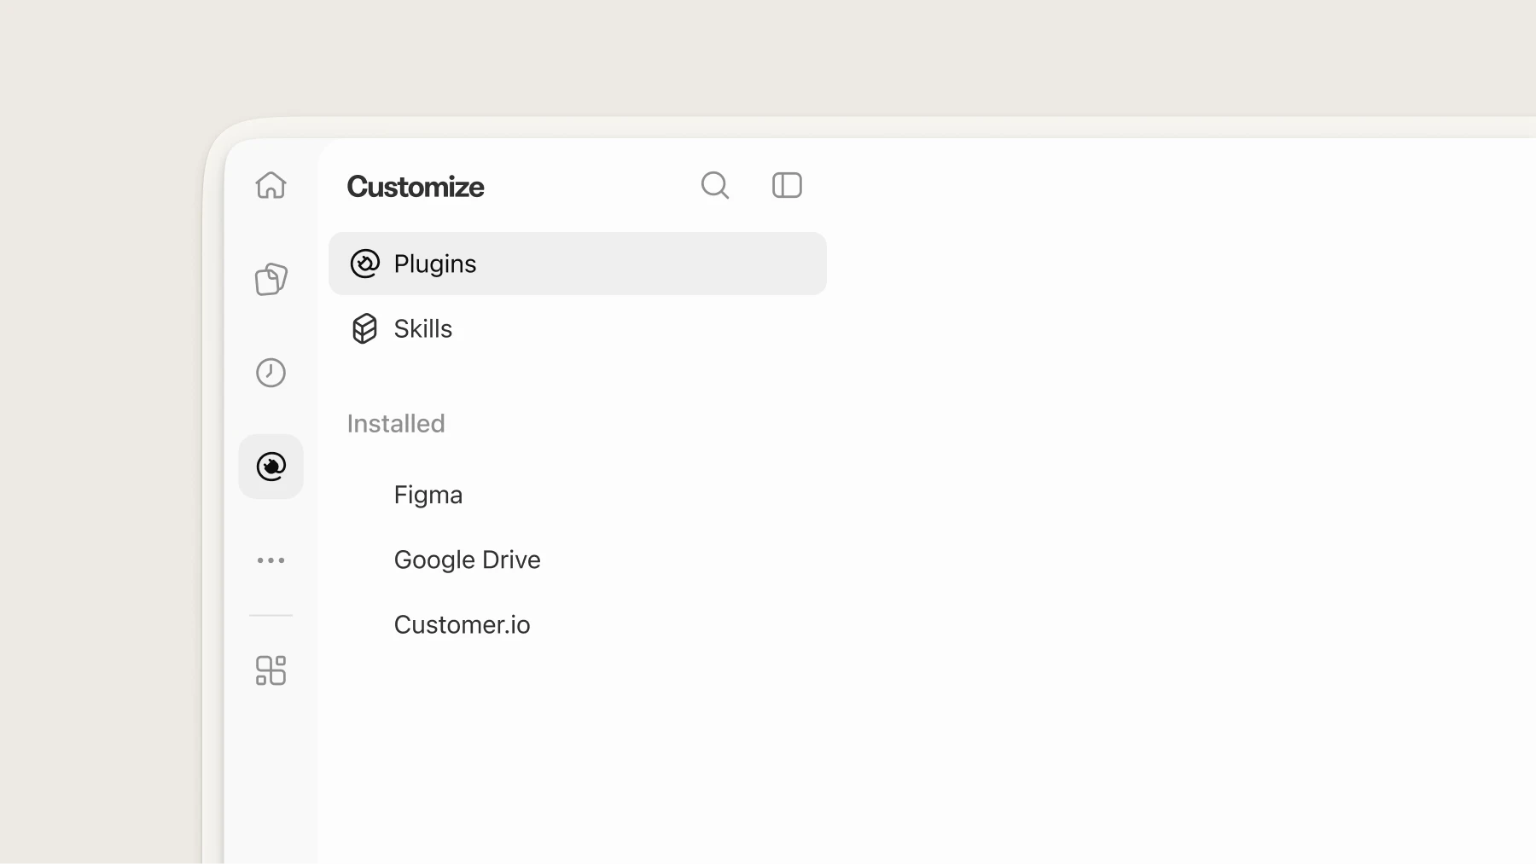Open the Figma installed plugin

(428, 495)
